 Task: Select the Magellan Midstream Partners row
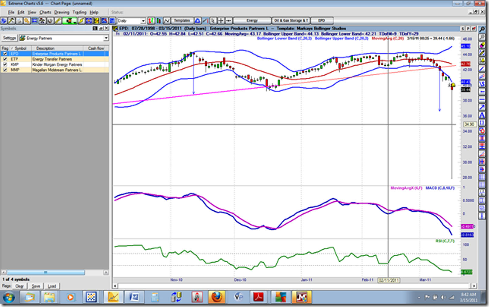55,70
